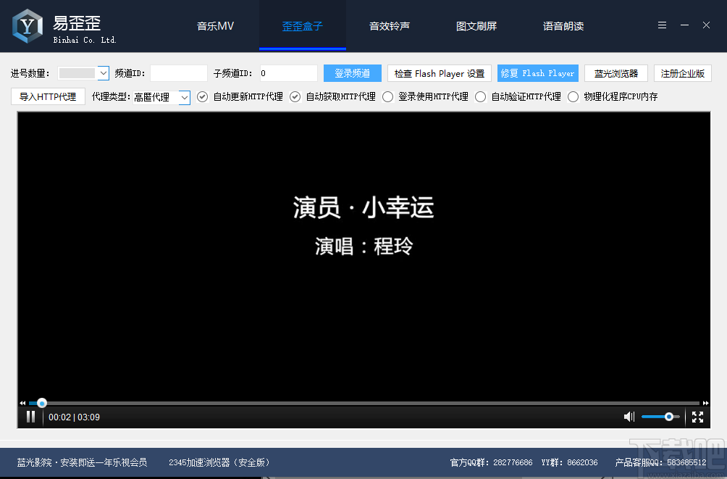Switch to the 语音朗读 tab

point(563,25)
